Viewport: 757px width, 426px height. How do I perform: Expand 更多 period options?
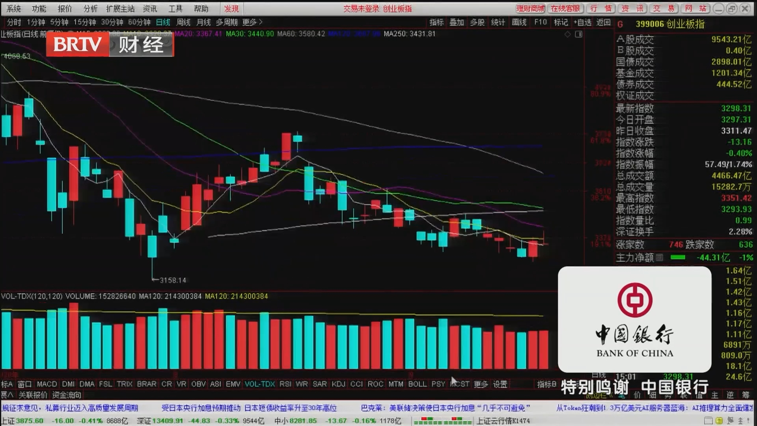point(252,22)
